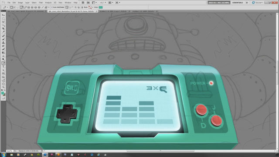Image resolution: width=279 pixels, height=157 pixels.
Task: Select the Move tool in the toolbox
Action: click(x=3, y=15)
